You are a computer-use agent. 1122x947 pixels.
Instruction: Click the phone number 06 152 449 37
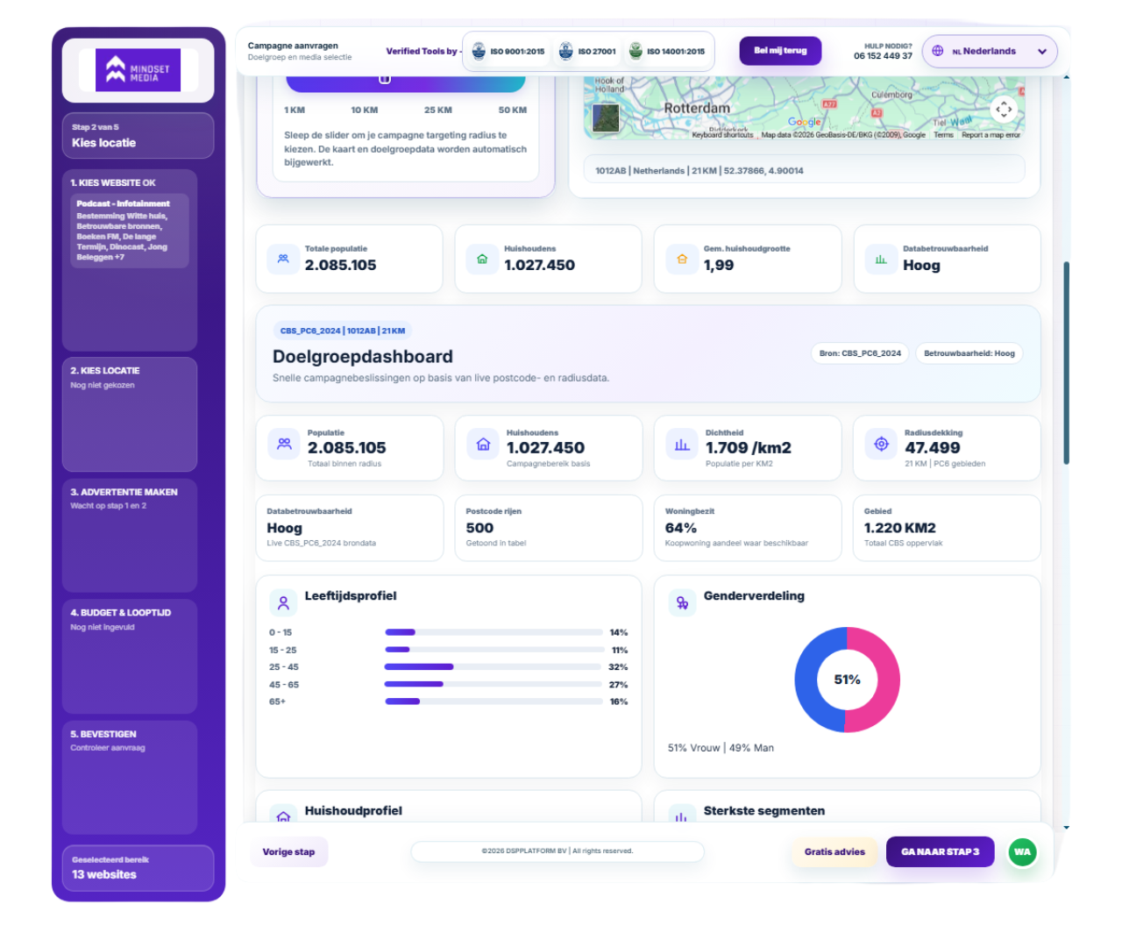point(883,56)
